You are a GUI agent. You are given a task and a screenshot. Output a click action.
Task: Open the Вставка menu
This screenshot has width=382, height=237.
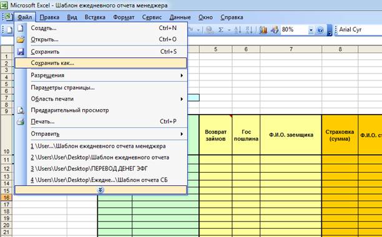click(95, 17)
